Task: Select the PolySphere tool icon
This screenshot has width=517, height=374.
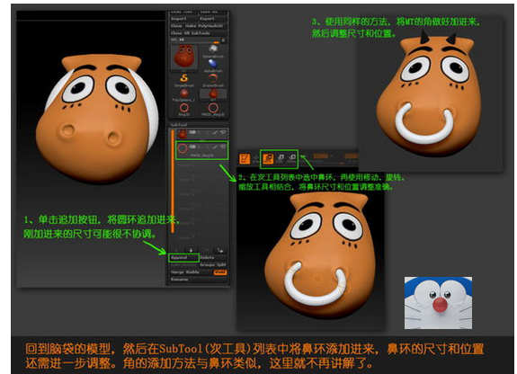Action: (x=183, y=95)
